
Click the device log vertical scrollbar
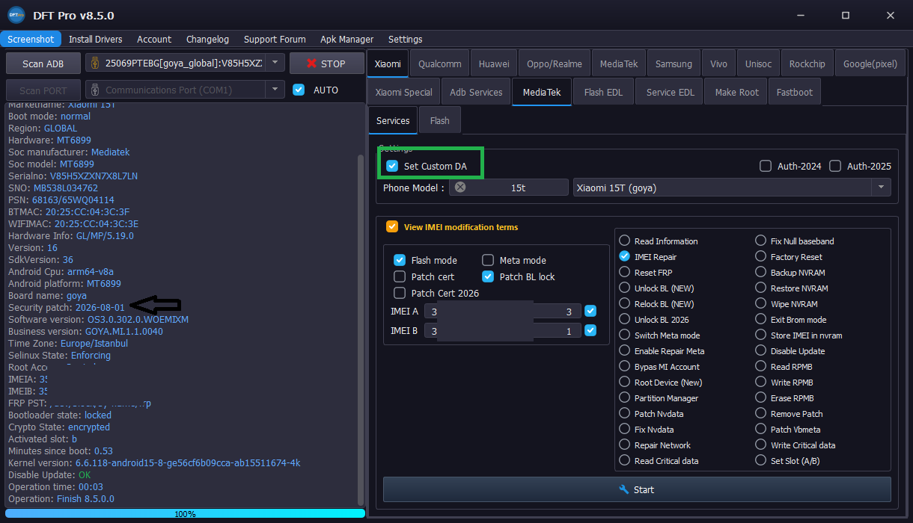pyautogui.click(x=361, y=329)
